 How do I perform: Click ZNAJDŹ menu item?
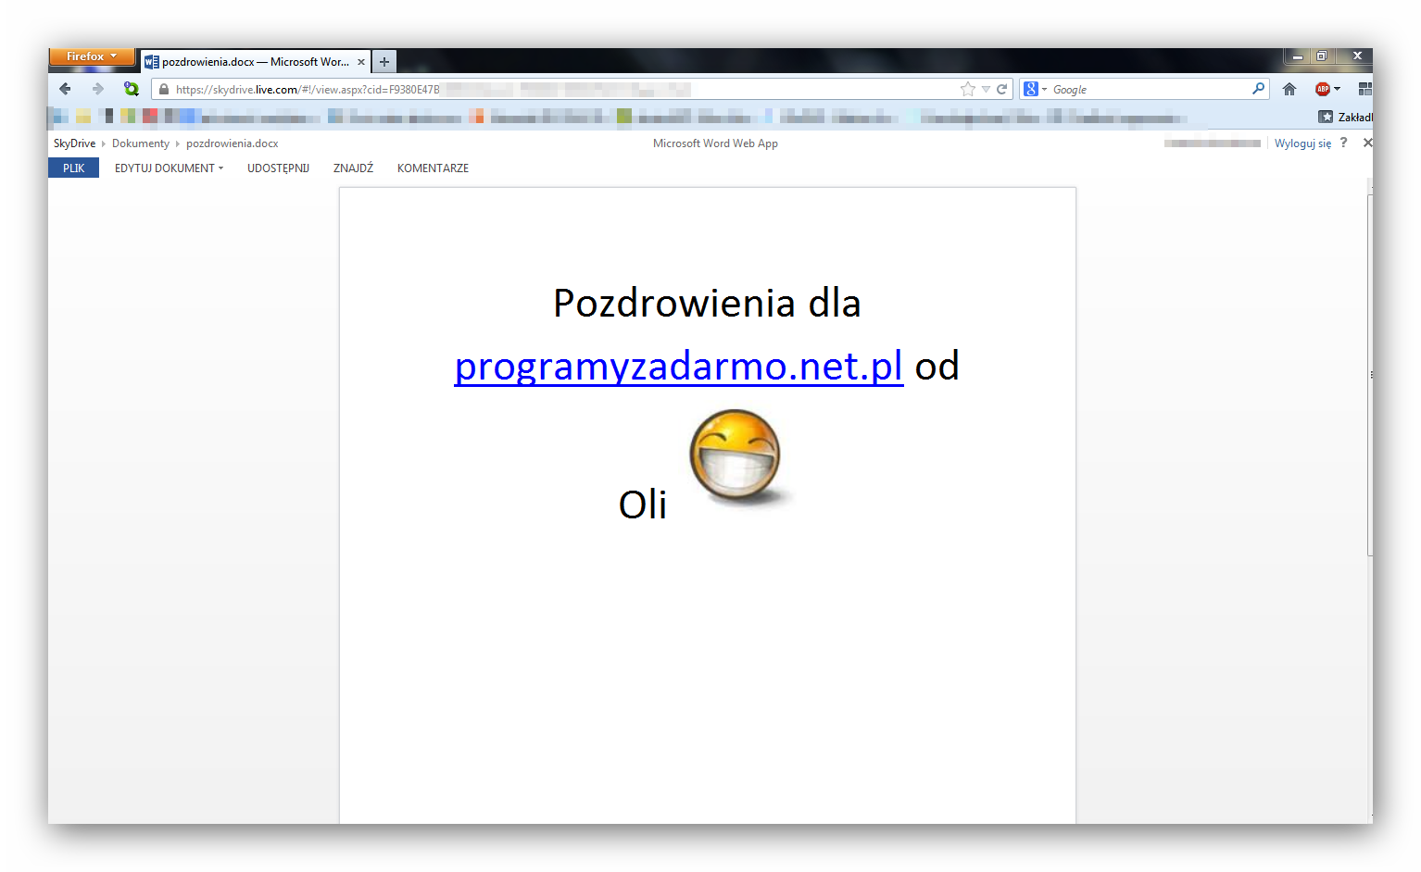[353, 168]
